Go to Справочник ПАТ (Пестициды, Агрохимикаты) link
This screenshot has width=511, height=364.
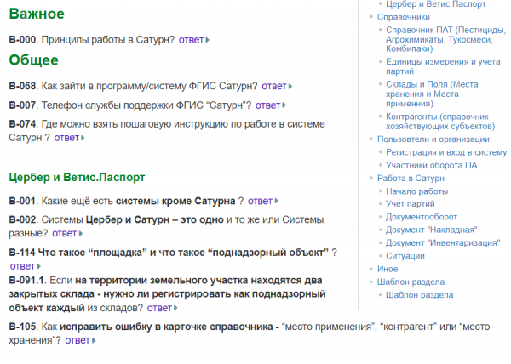click(x=445, y=39)
